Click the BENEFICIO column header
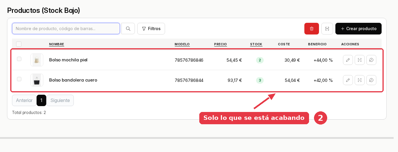The image size is (398, 152). click(317, 44)
